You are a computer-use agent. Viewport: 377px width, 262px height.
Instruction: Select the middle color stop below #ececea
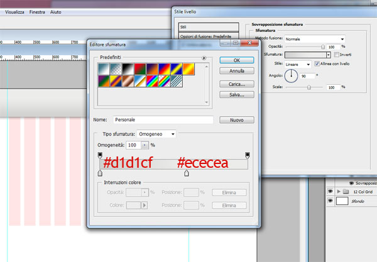[x=187, y=173]
